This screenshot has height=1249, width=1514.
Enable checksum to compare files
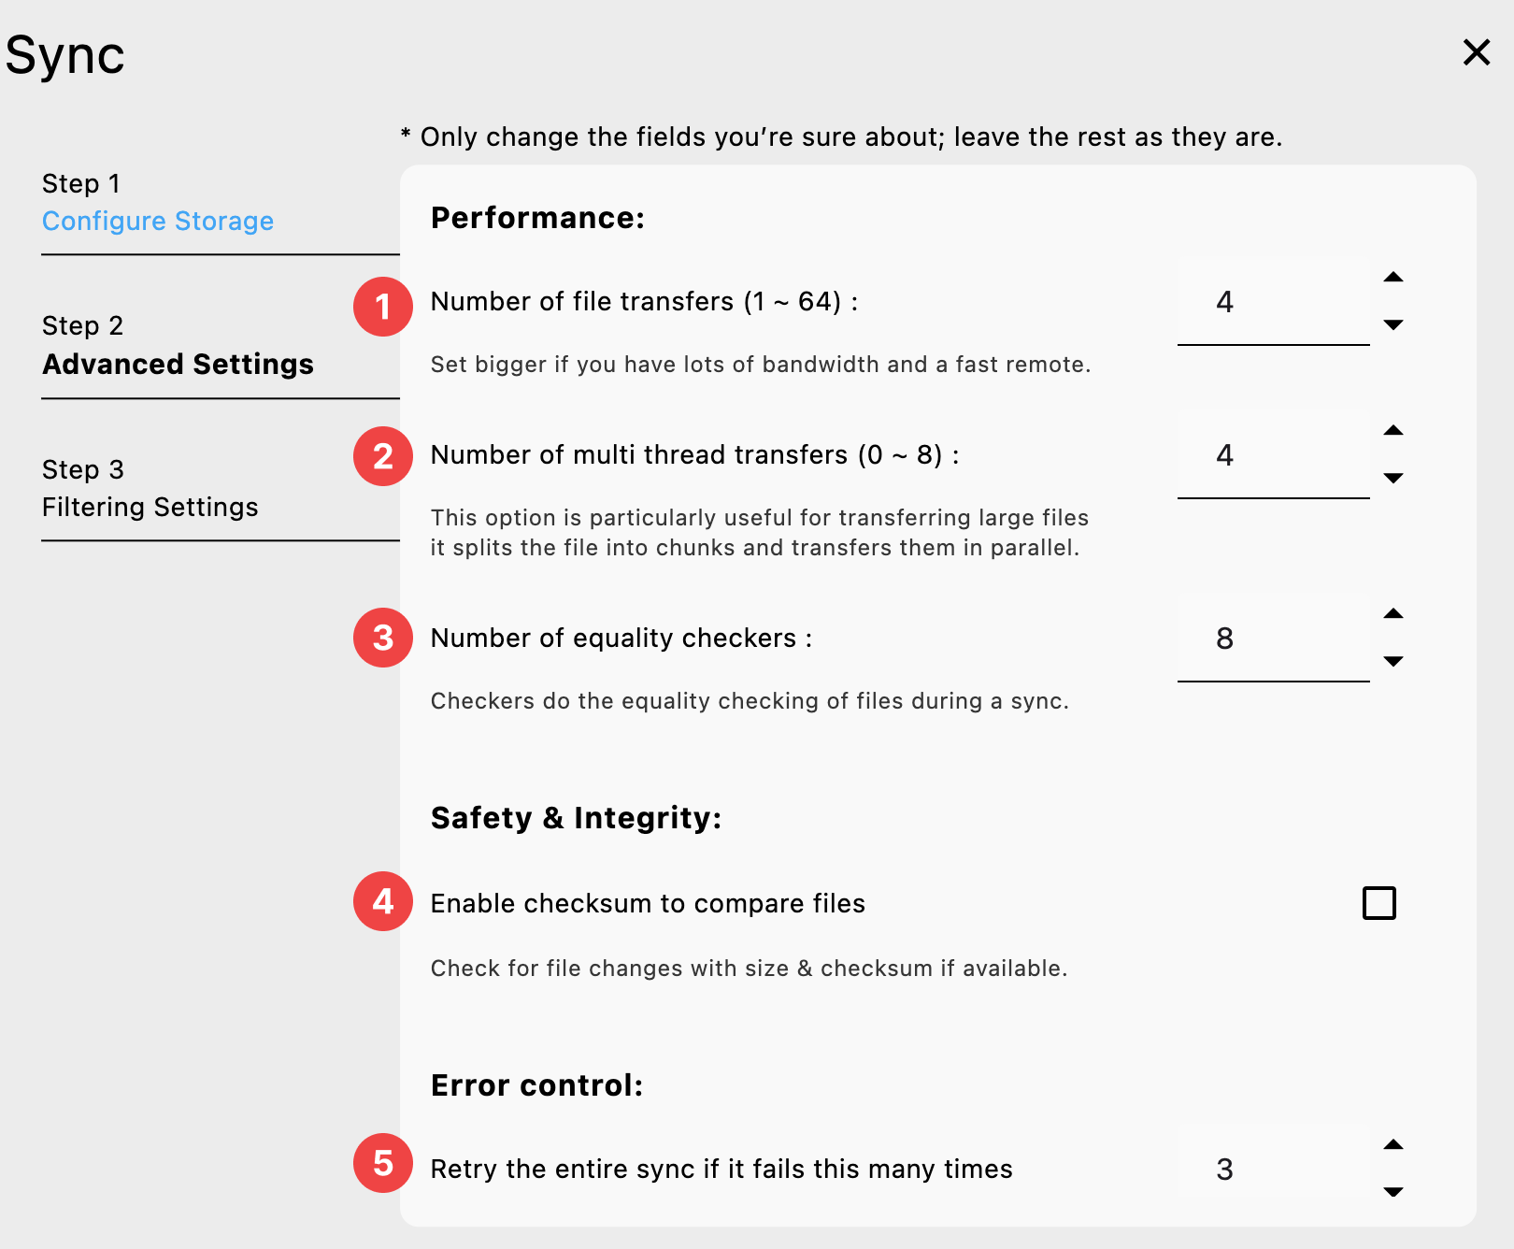1378,903
